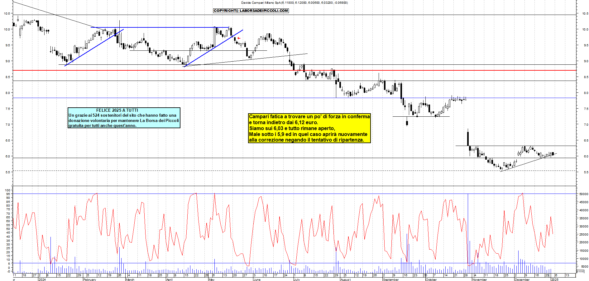Screen dimensions: 589x281
Task: Click the red horizontal resistance line at 8.7
Action: coord(294,70)
